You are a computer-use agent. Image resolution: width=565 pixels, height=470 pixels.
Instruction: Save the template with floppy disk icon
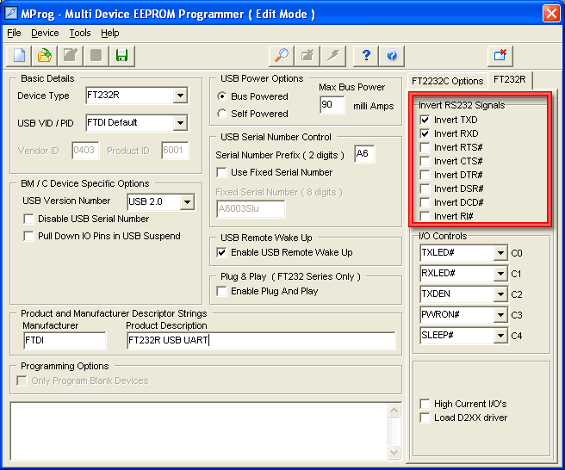click(x=122, y=56)
